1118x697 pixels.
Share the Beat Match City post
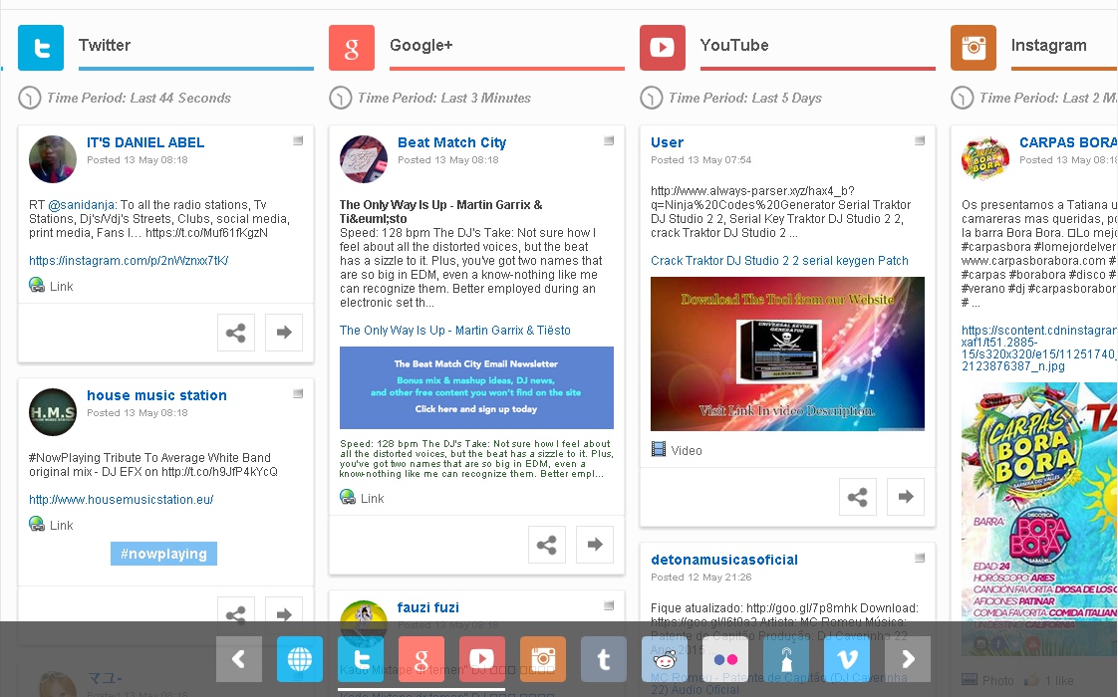(x=547, y=545)
